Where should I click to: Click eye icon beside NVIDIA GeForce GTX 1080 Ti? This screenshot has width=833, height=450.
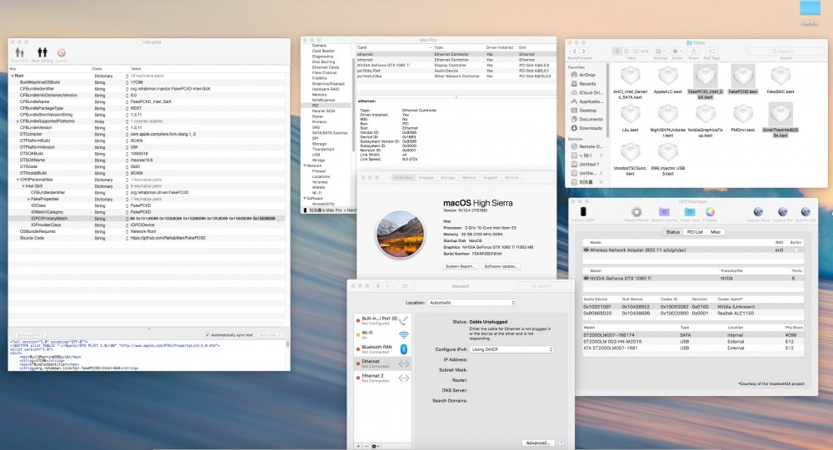point(586,278)
